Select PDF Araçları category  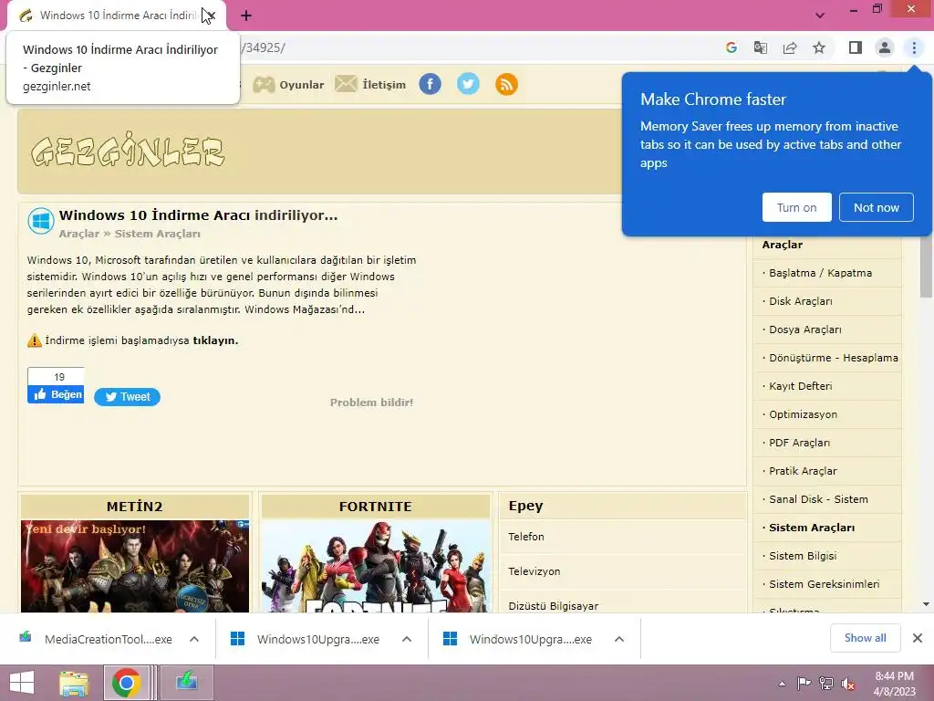[826, 443]
